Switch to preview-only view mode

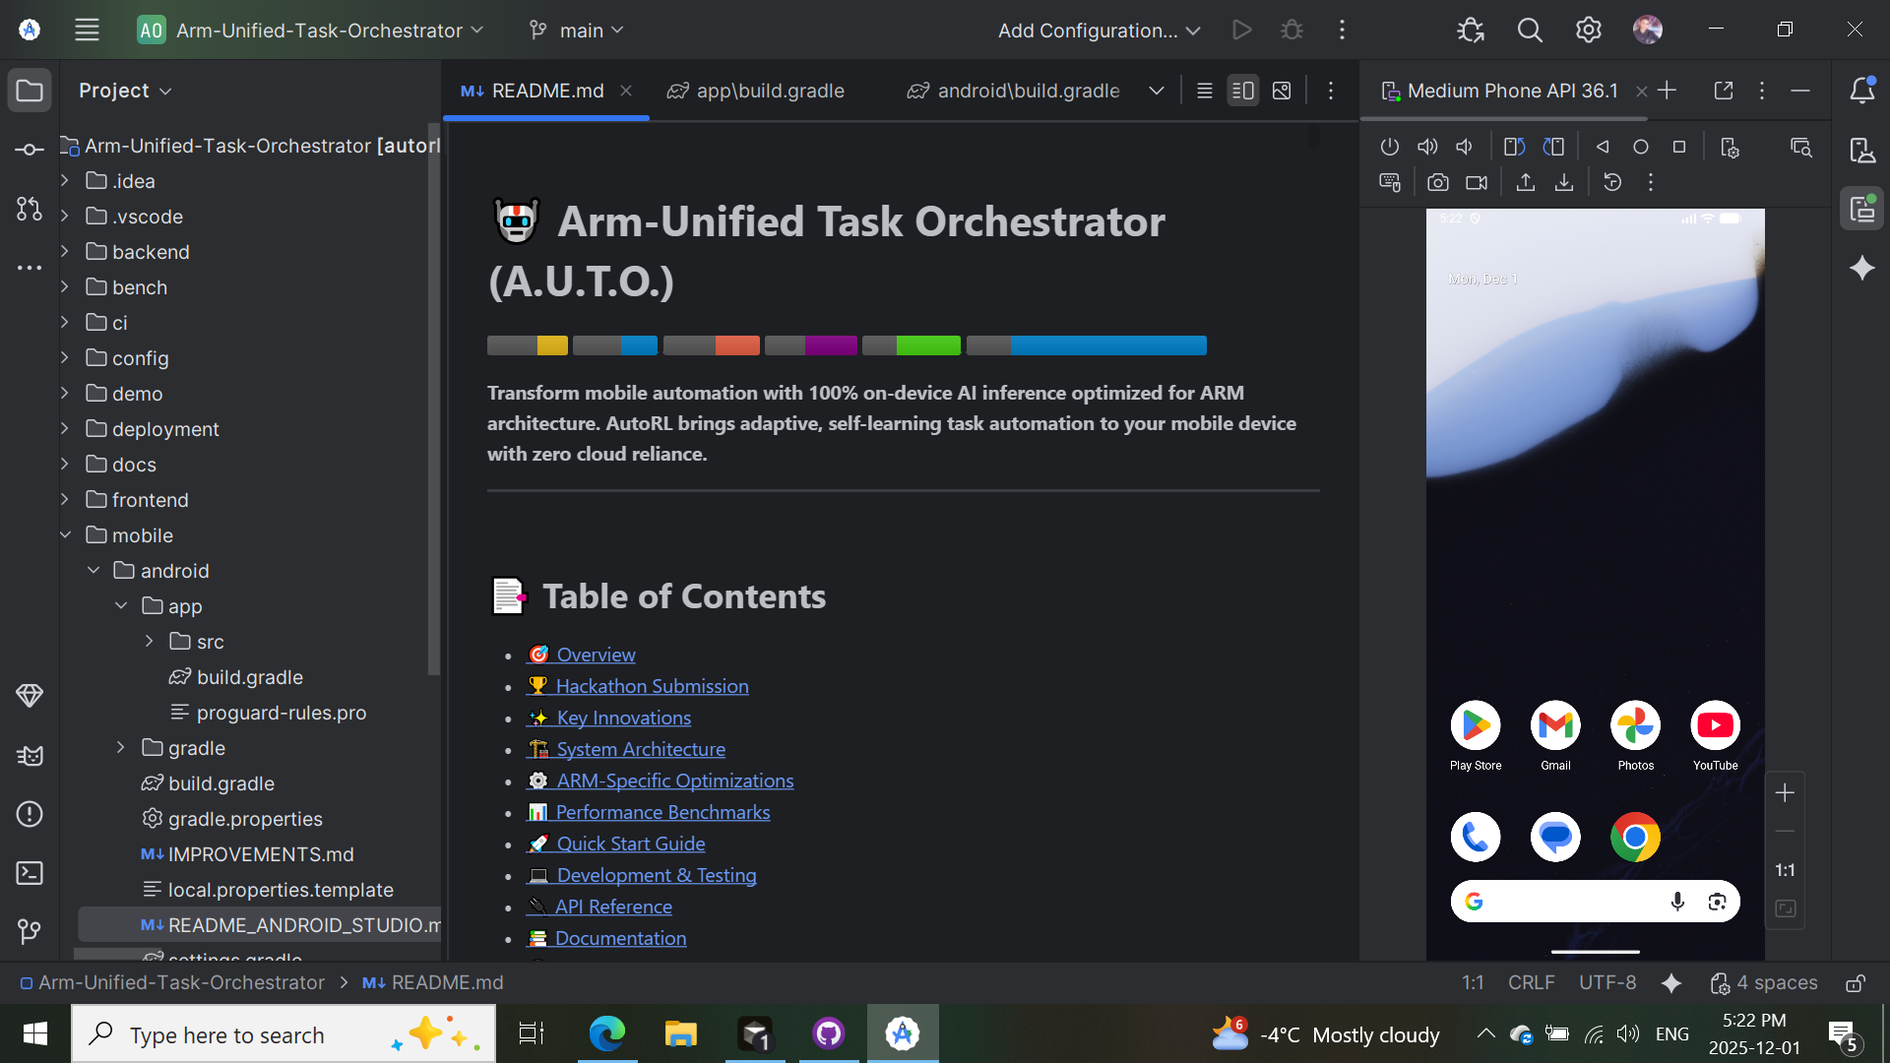pos(1282,91)
